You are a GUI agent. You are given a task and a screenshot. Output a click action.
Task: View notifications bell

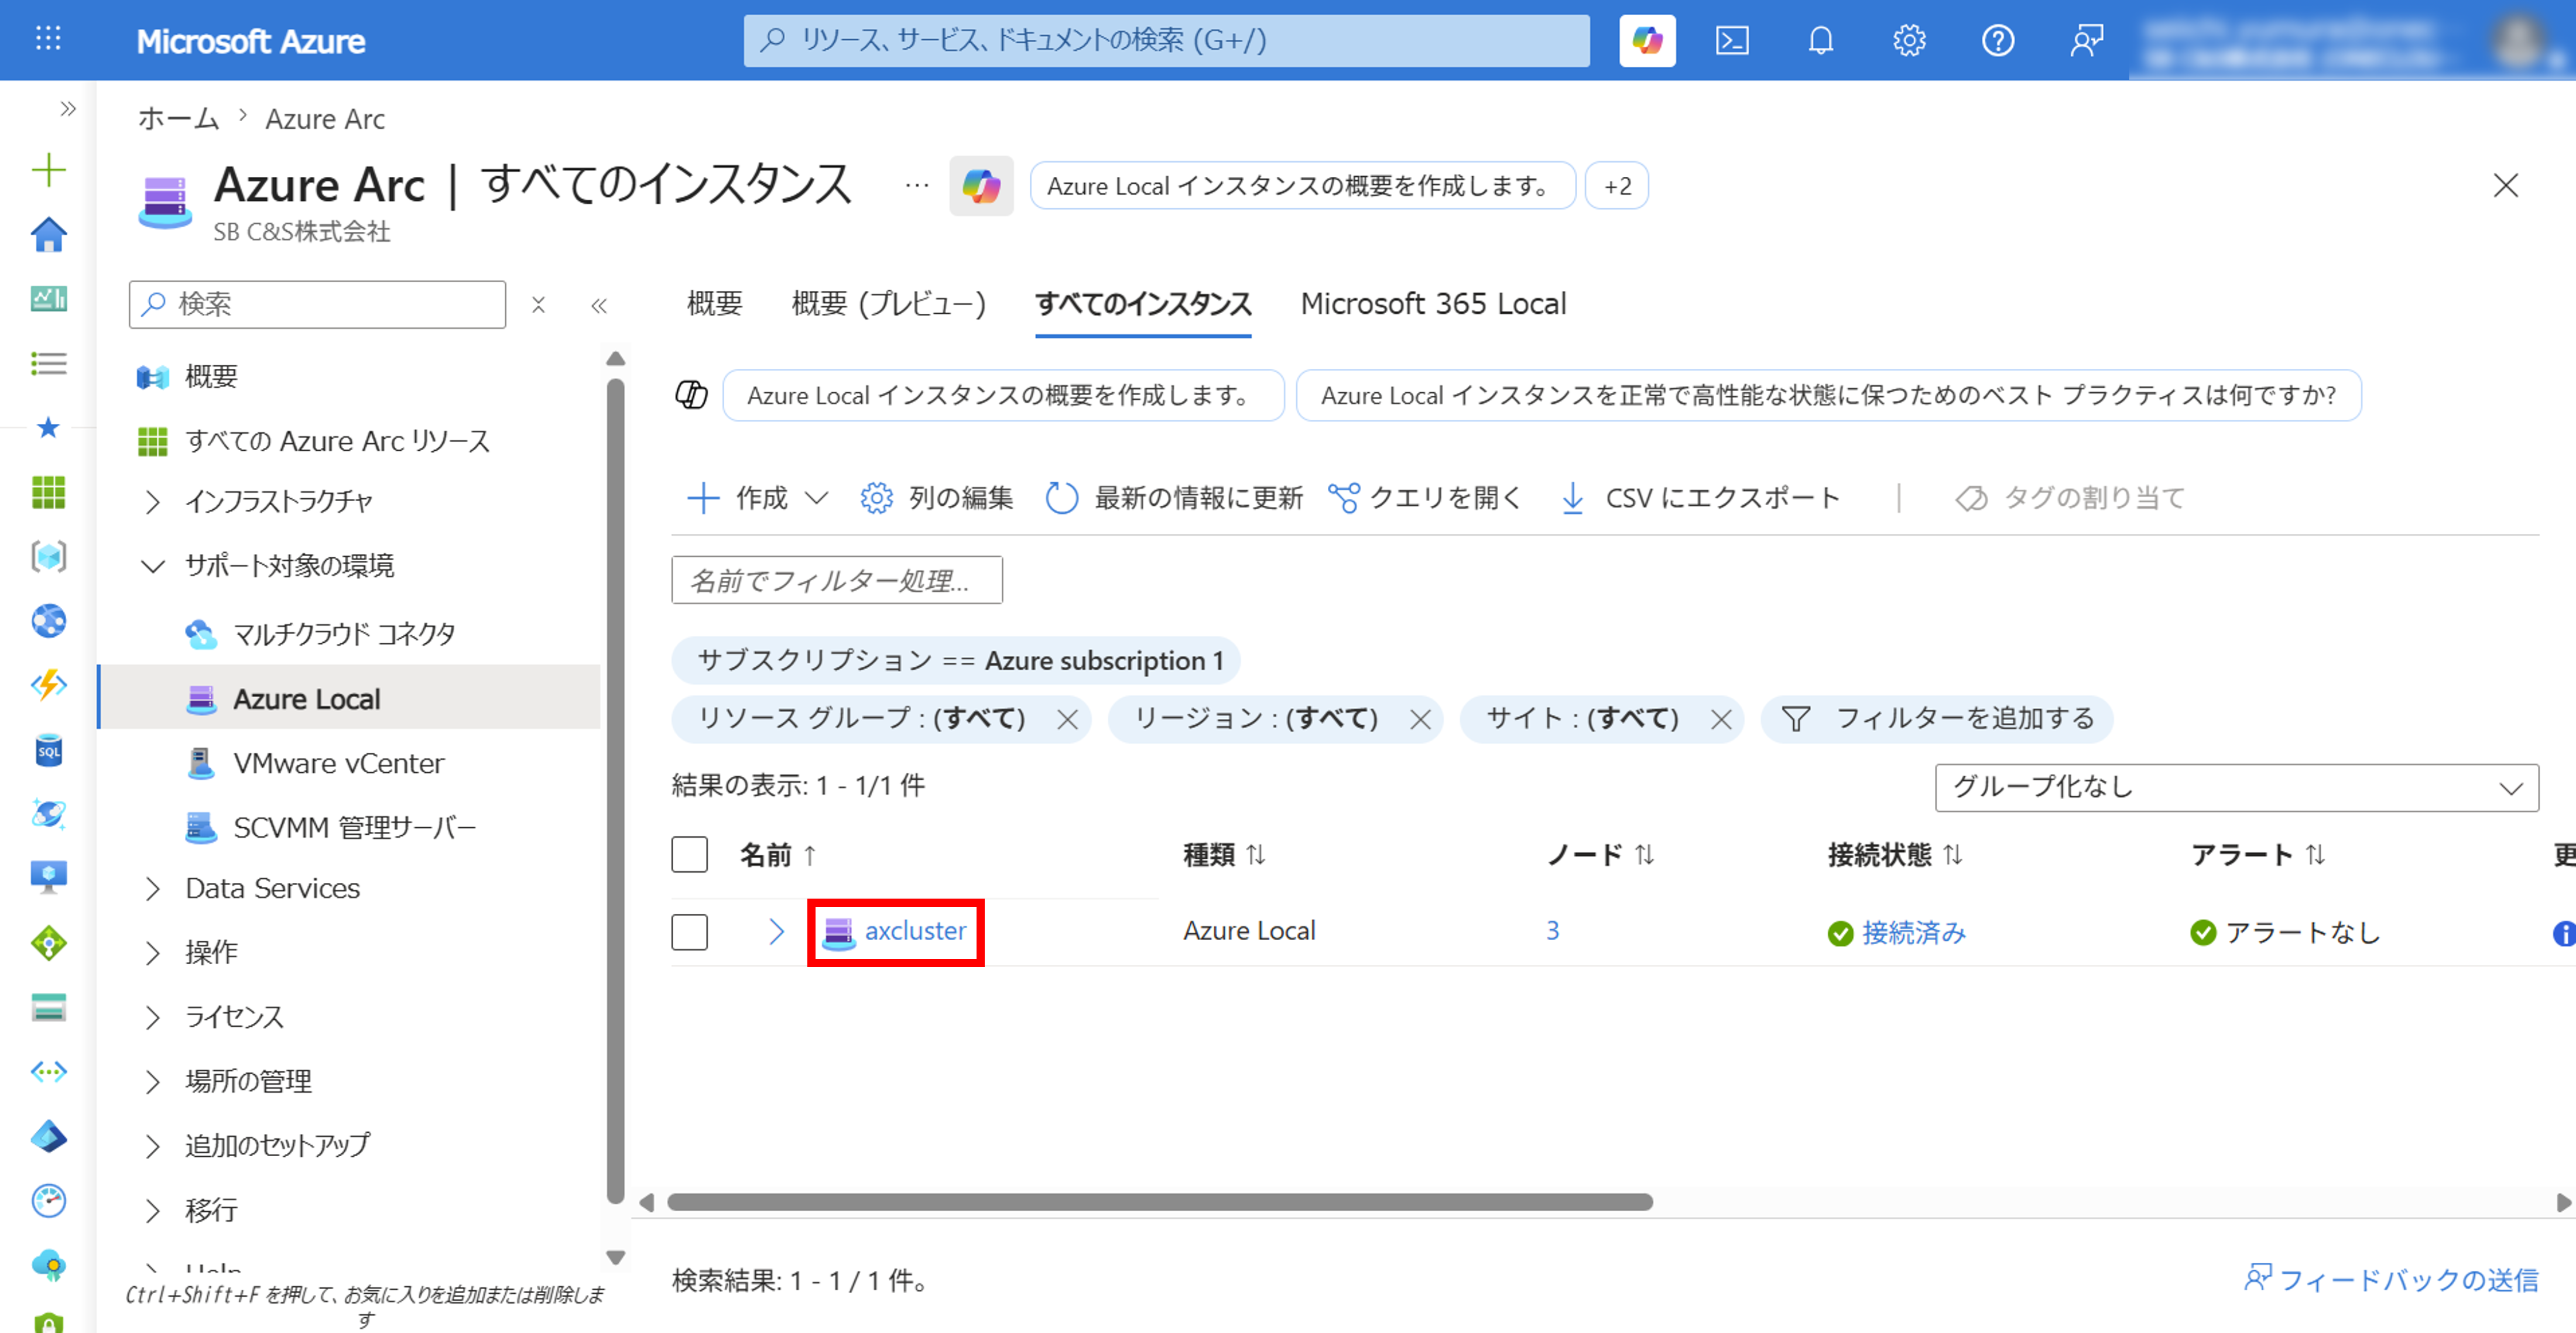(1821, 40)
